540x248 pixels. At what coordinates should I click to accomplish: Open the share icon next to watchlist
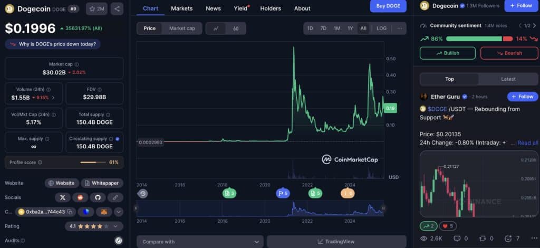coord(117,9)
